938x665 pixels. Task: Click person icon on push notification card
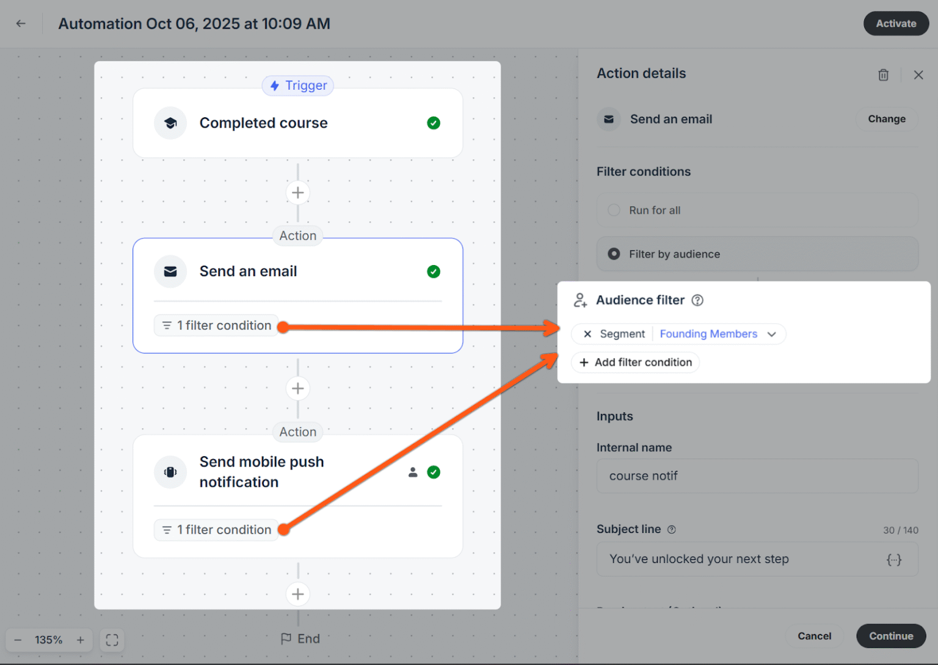(x=413, y=472)
